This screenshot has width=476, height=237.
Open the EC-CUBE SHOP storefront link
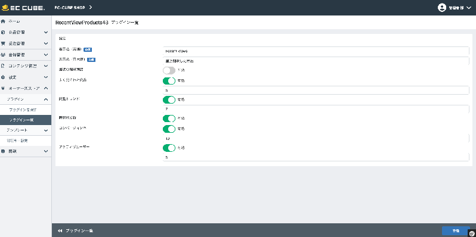coord(73,7)
